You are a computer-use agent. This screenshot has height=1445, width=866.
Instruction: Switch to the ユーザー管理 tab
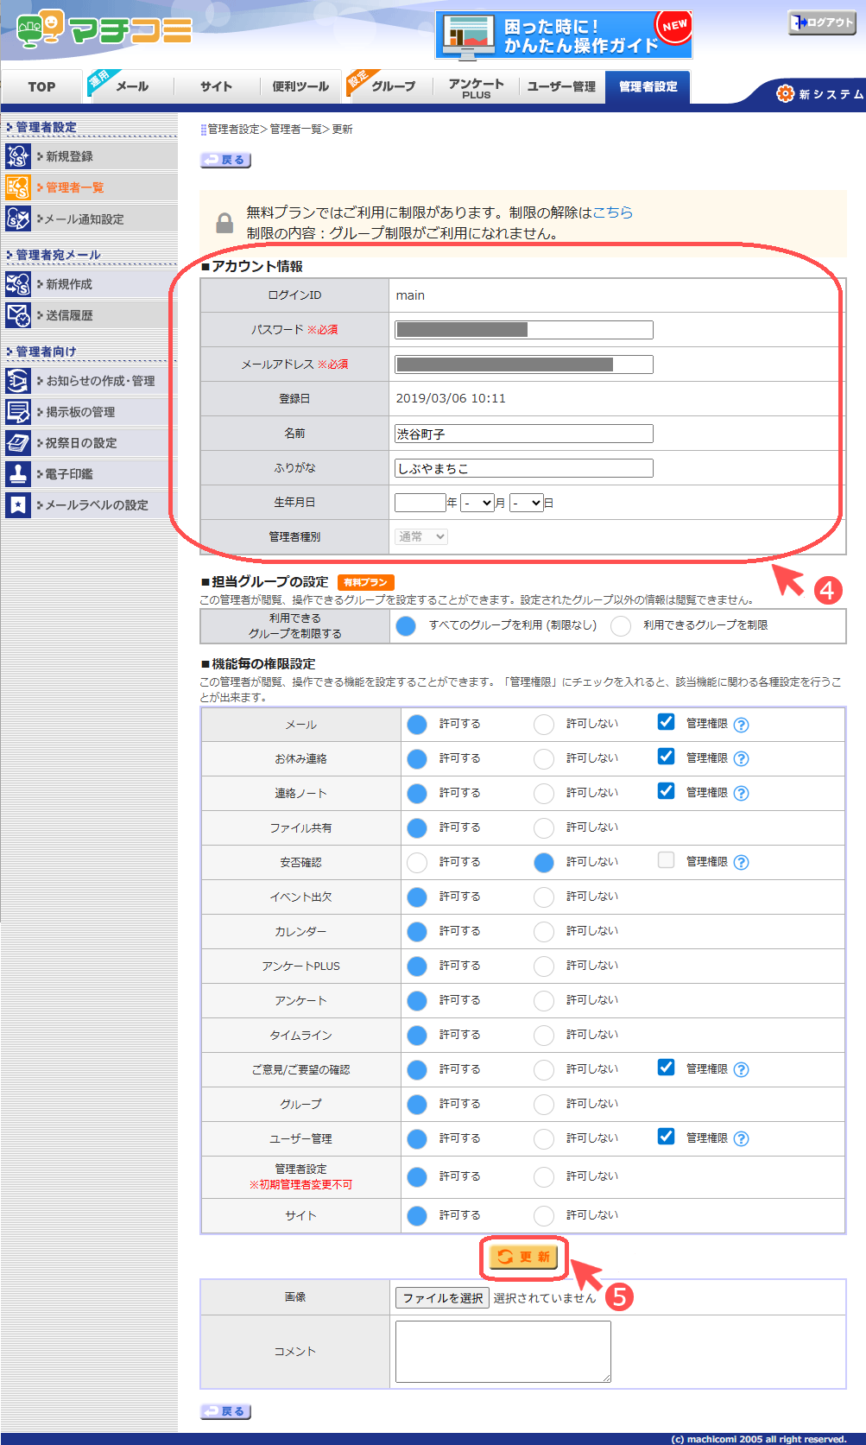click(x=561, y=86)
